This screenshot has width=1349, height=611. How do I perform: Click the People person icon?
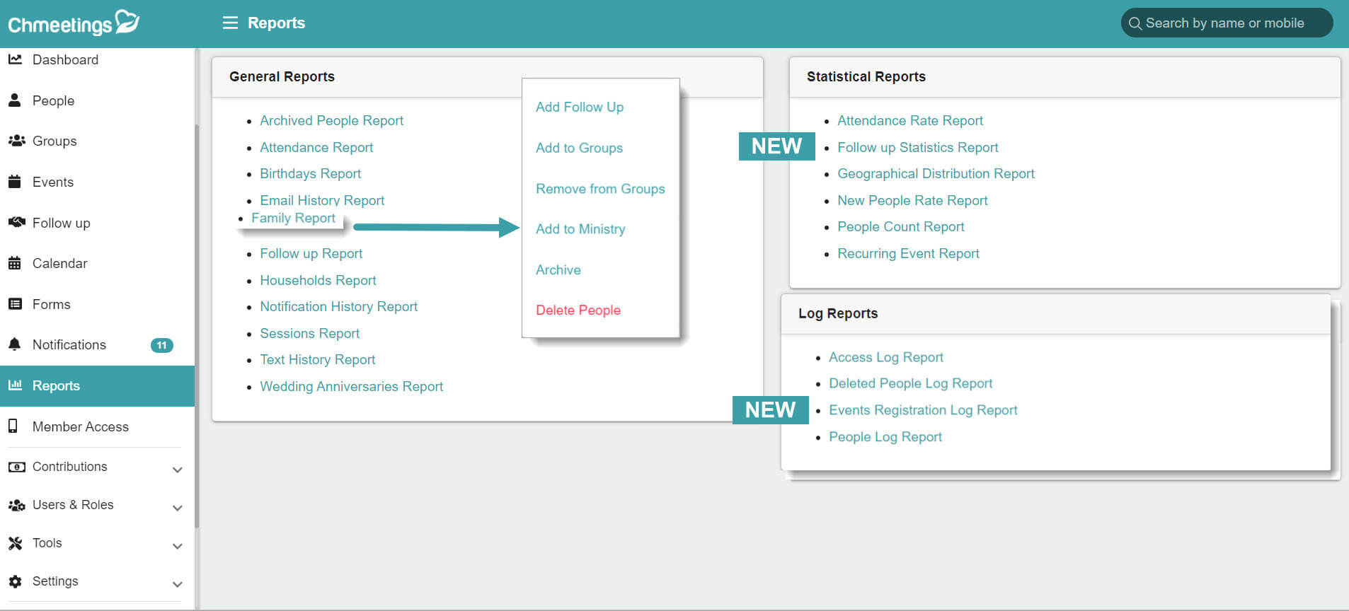[14, 100]
